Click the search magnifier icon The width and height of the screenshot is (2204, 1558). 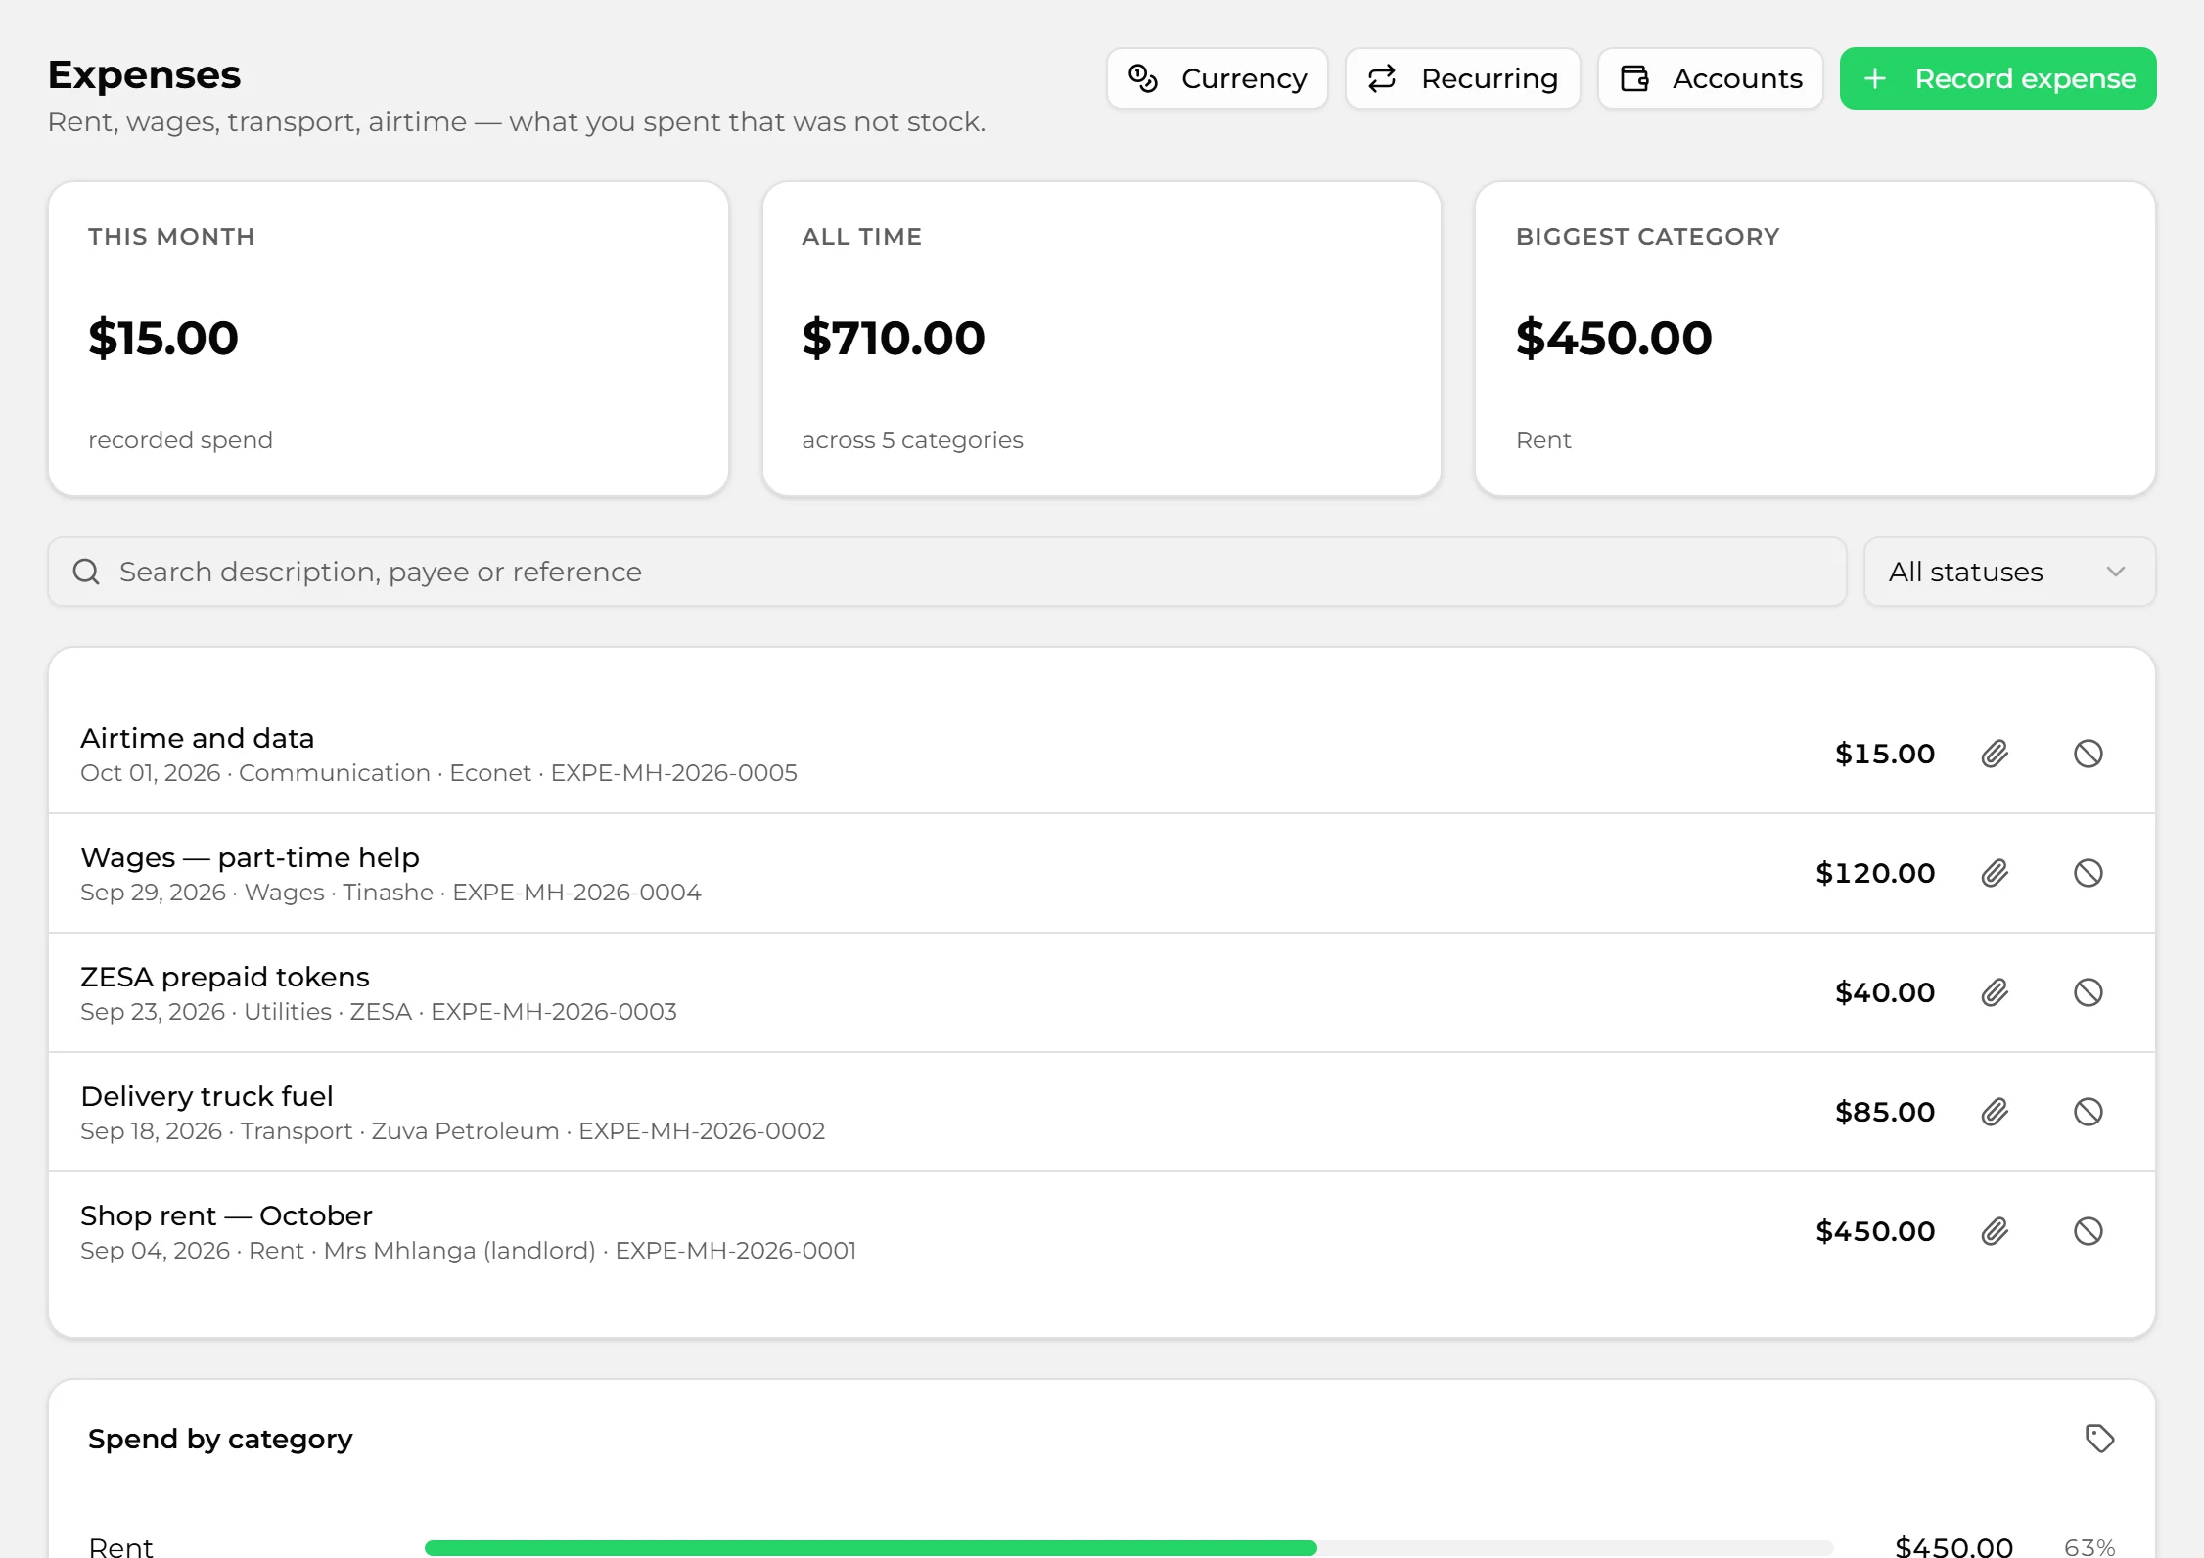87,572
